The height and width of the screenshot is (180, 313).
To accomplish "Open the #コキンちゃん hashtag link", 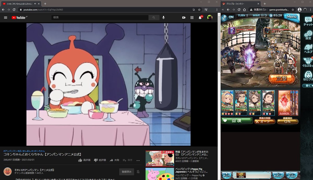I will point(38,151).
